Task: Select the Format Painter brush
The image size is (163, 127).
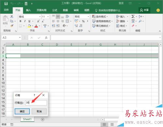Action: point(12,26)
